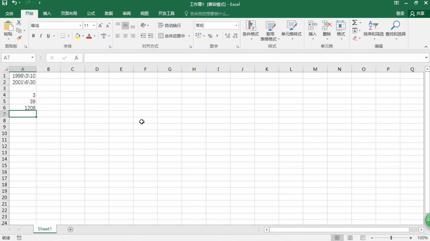Switch to the Data (数据) tab
This screenshot has width=430, height=241.
click(109, 13)
